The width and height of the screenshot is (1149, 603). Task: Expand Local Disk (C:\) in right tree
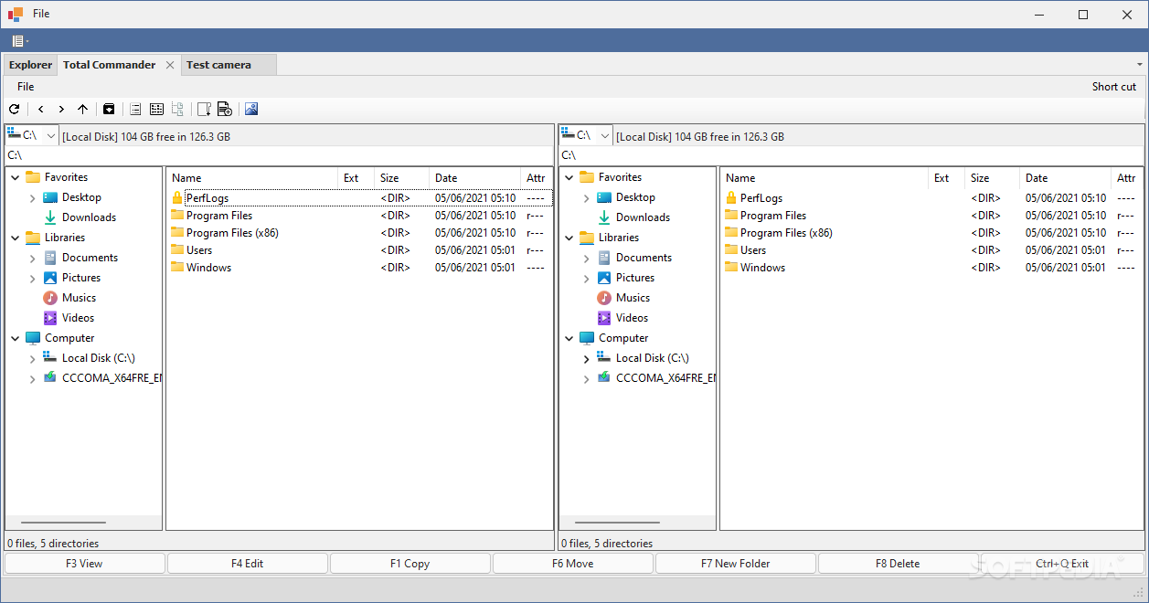[587, 358]
